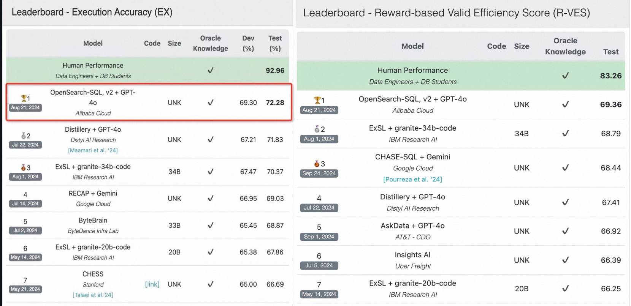Click the Jul 14, 2024 date badge

coord(25,204)
